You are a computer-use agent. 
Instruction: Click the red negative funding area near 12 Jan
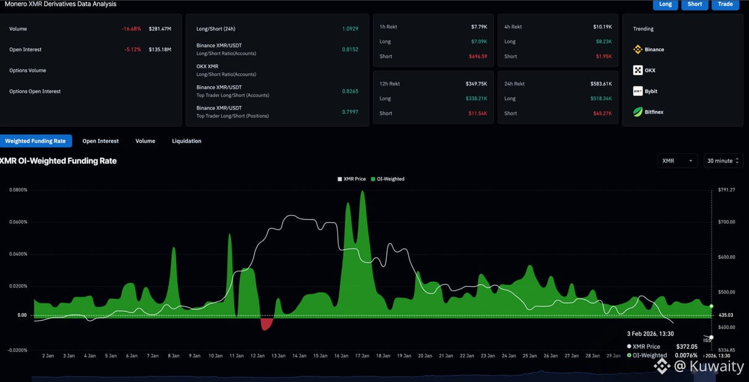pos(266,323)
